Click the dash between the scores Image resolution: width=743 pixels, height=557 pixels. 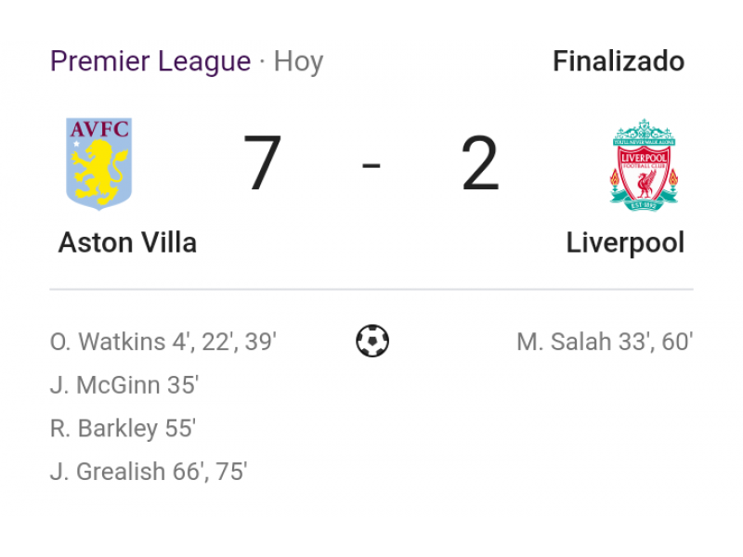click(x=371, y=165)
